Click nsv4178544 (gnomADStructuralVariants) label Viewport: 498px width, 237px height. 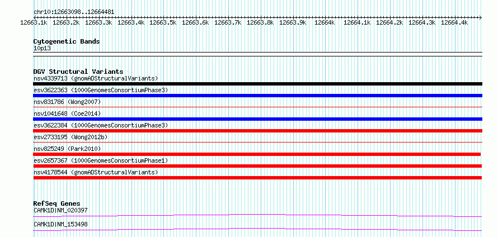(96, 172)
